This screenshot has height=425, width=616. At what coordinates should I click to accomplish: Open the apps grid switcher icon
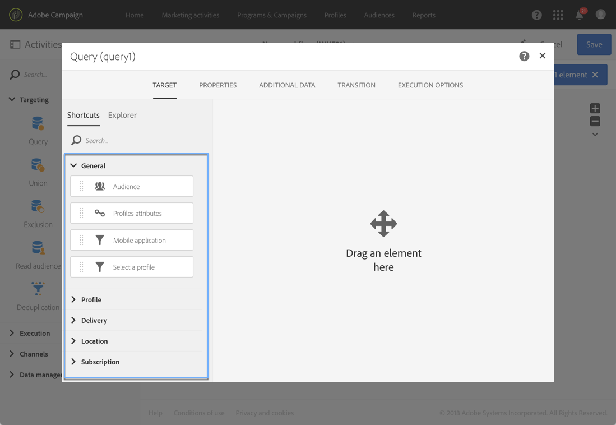[x=558, y=15]
